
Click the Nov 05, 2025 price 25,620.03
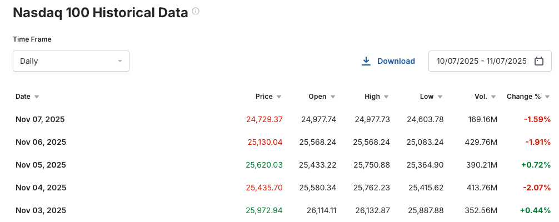(264, 165)
